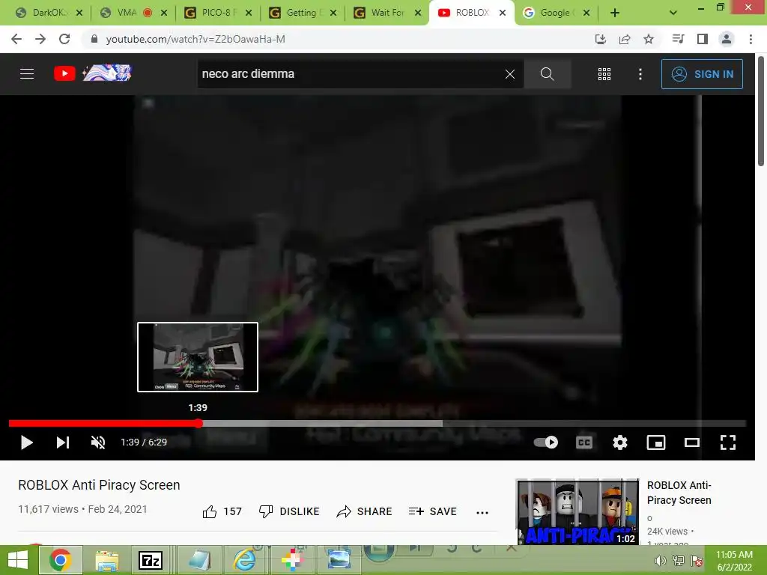This screenshot has height=575, width=767.
Task: Toggle closed captions
Action: 584,442
